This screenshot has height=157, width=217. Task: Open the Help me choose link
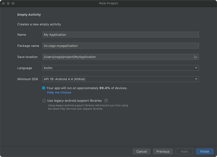[59, 92]
